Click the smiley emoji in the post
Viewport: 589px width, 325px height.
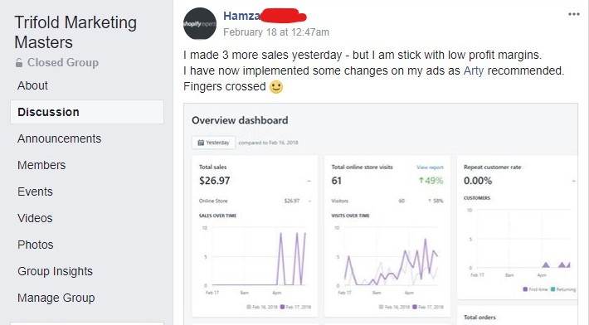click(276, 87)
